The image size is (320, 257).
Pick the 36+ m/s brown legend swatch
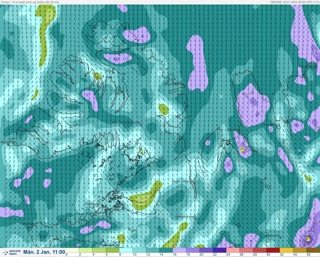[x=313, y=250]
